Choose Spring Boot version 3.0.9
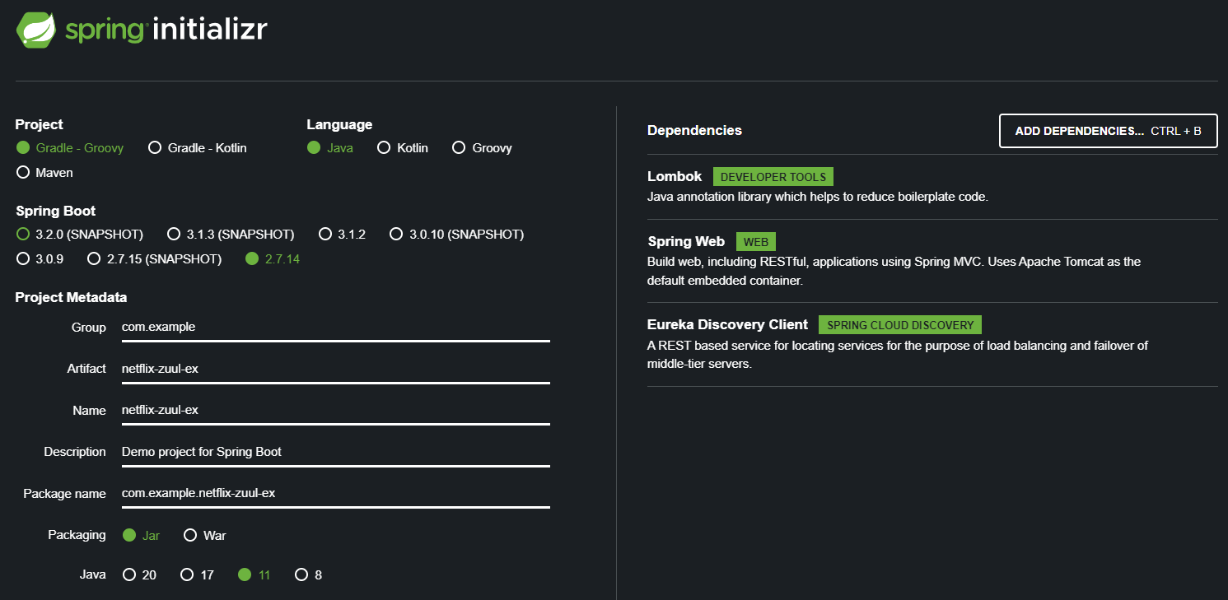Screen dimensions: 1228x600 40,259
